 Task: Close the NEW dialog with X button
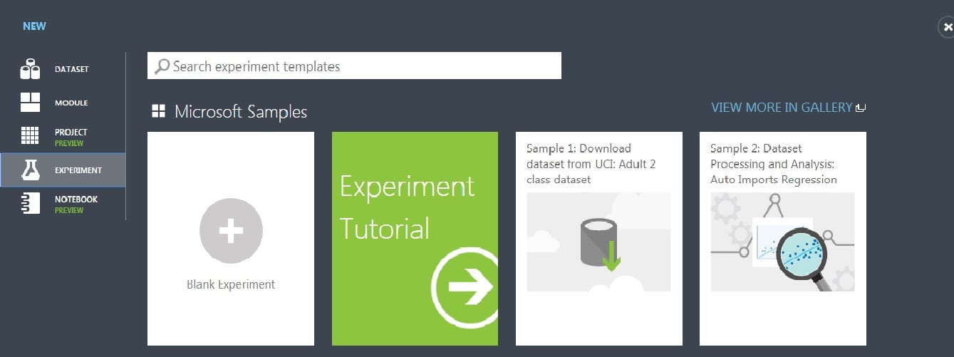pos(947,27)
